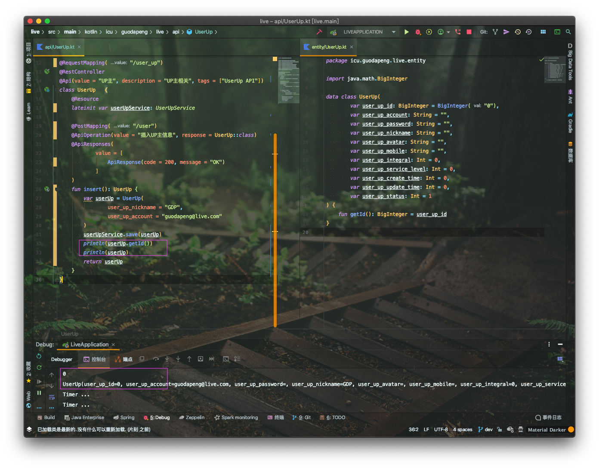The image size is (599, 469).
Task: Toggle soft-wrap in the console output
Action: point(52,397)
